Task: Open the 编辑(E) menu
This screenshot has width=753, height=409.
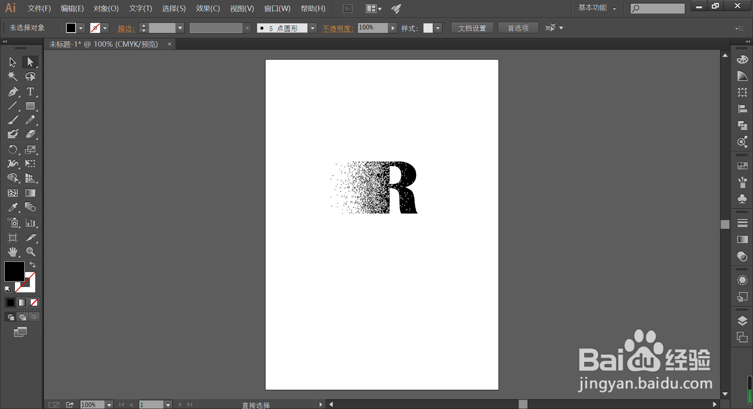Action: click(72, 8)
